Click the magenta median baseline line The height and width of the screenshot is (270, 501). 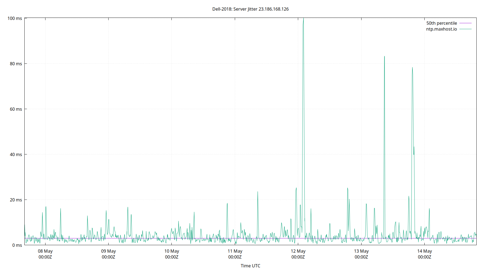pos(190,239)
